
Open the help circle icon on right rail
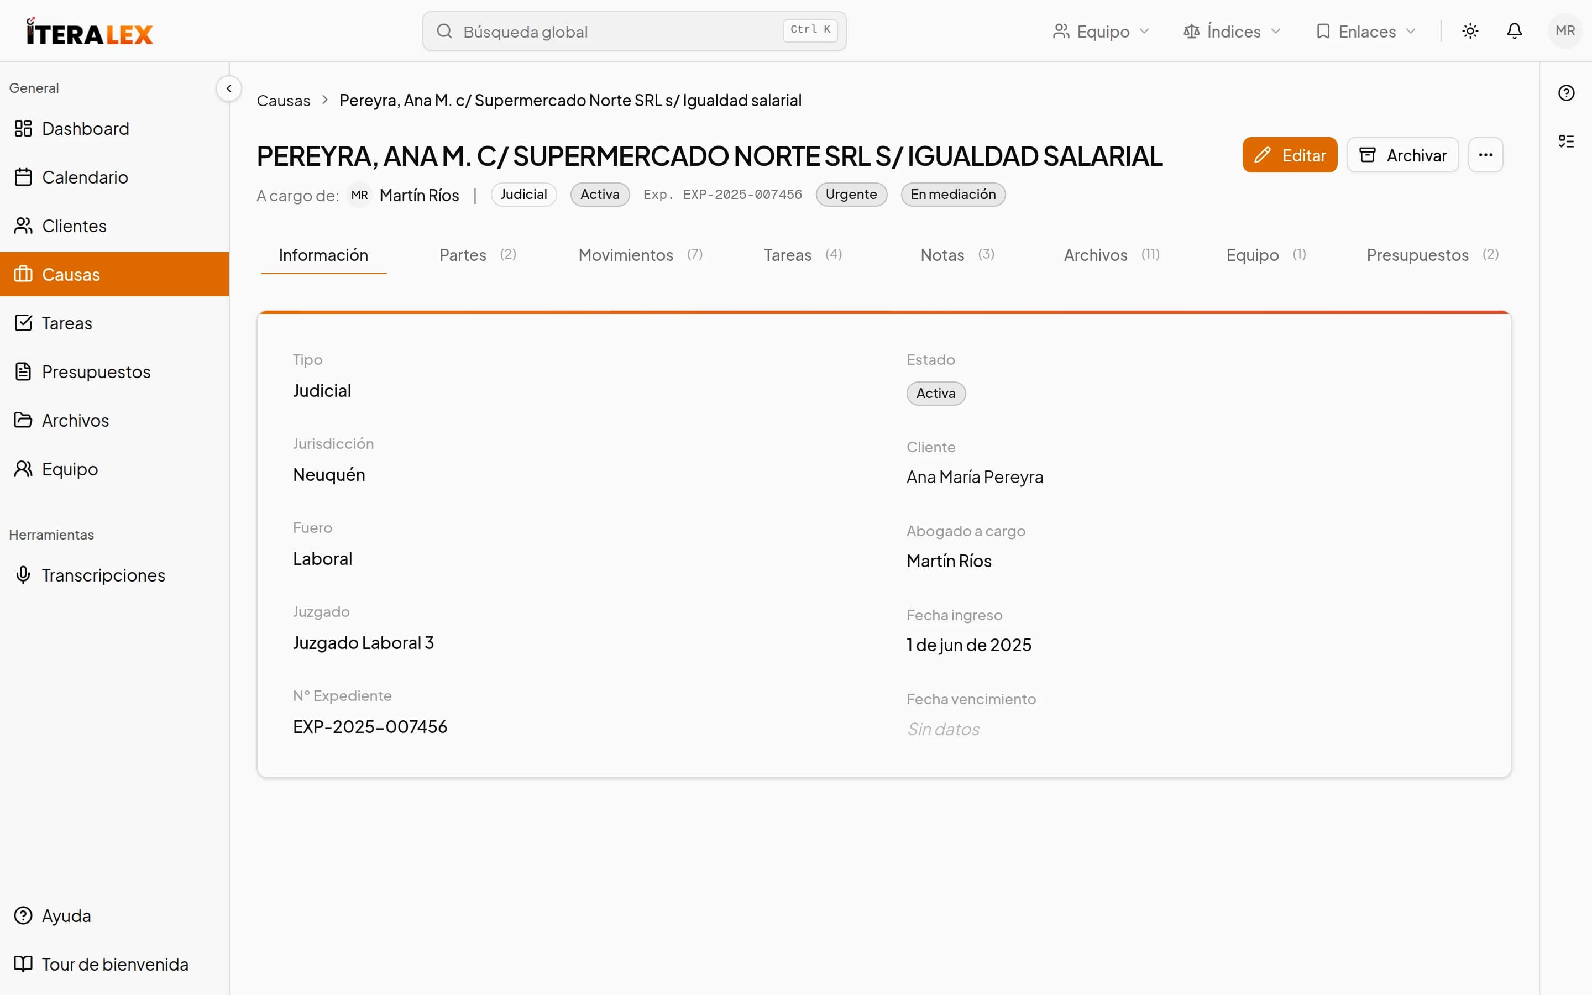[1567, 93]
